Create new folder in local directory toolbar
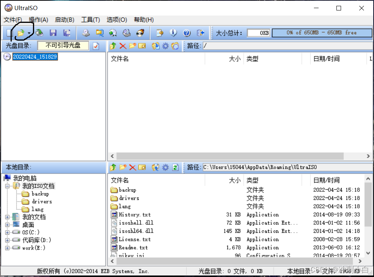Image resolution: width=374 pixels, height=277 pixels. click(123, 167)
